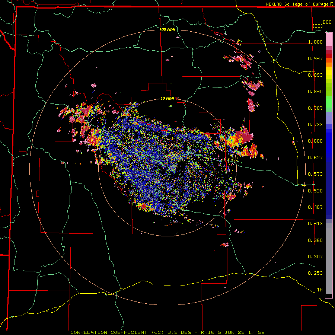This screenshot has height=335, width=335.
Task: Click the 0.893 scale value
Action: point(315,75)
